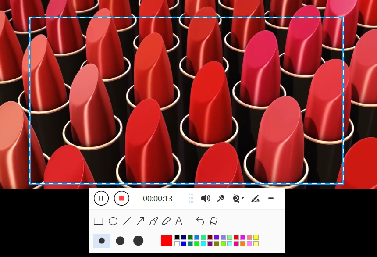Open the webcam dropdown arrow
Screen dimensions: 377x257
[x=242, y=198]
